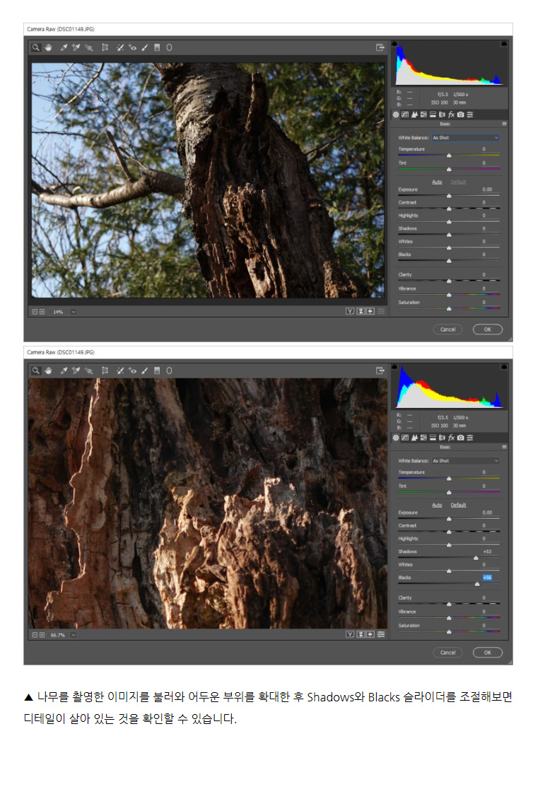The height and width of the screenshot is (794, 533).
Task: Toggle full screen mode in the 14% window
Action: click(380, 47)
